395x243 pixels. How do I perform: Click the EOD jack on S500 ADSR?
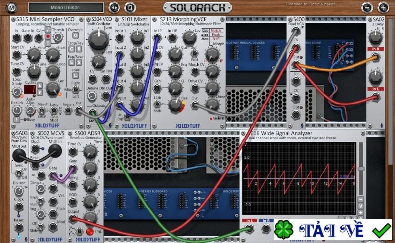[x=73, y=202]
